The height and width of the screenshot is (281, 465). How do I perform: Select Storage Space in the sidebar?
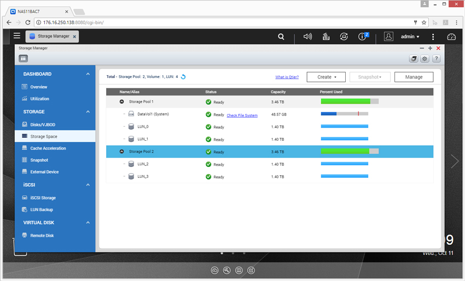tap(55, 136)
